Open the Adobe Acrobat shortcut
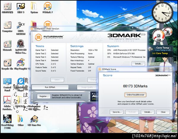This screenshot has height=139, width=178. pos(7,103)
